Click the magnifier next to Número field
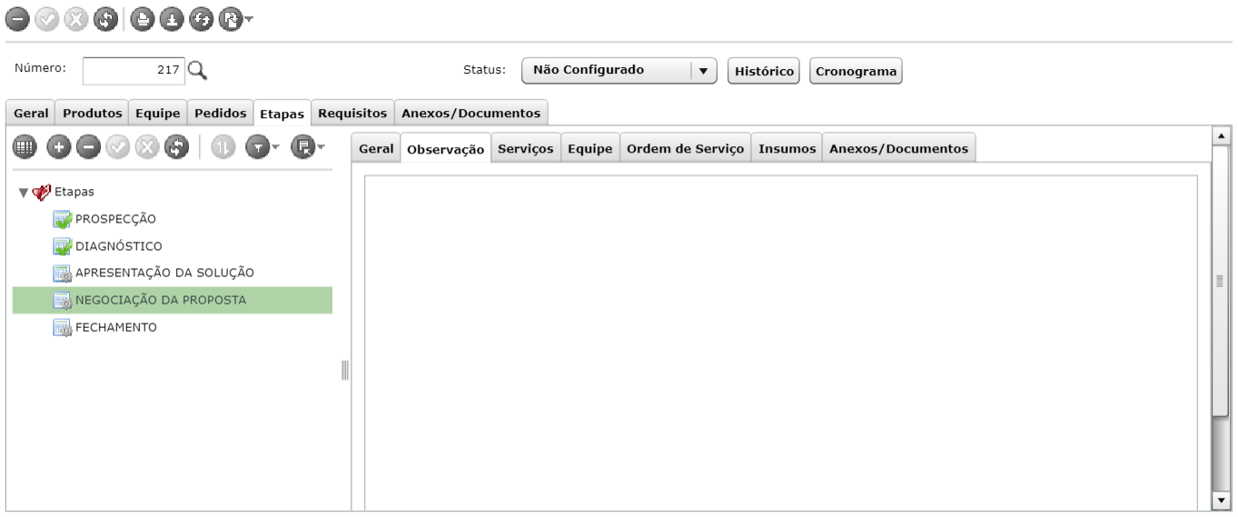 [198, 69]
